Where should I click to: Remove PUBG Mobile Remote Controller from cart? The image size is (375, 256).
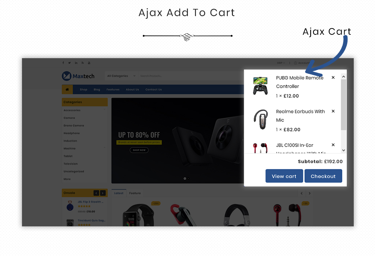point(333,78)
